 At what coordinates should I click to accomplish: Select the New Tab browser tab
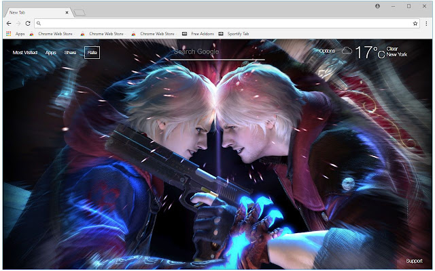click(37, 12)
